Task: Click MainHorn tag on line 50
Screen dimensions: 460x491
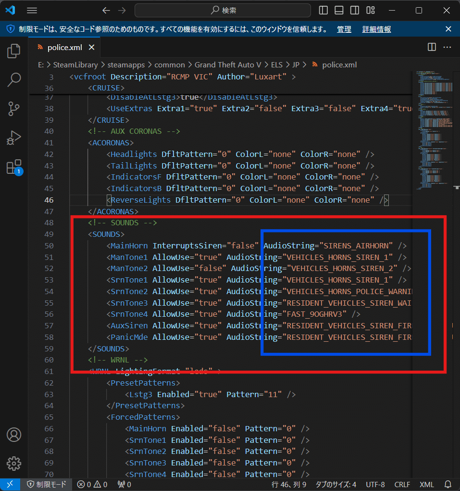Action: 129,246
